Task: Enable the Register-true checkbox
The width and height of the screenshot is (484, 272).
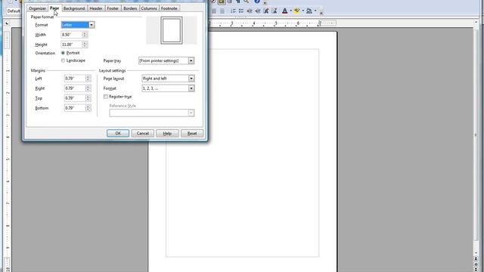Action: click(x=106, y=97)
